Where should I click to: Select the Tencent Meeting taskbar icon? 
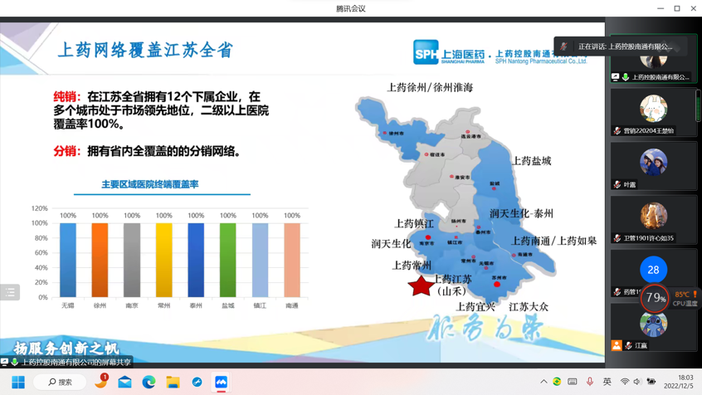point(222,382)
